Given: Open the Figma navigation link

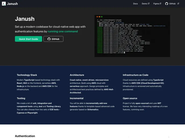Looking at the screenshot, I should [x=156, y=4].
